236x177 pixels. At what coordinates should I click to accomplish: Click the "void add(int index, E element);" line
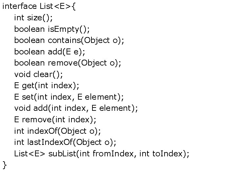click(76, 108)
